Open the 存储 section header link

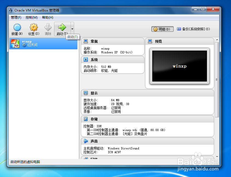[x=94, y=119]
